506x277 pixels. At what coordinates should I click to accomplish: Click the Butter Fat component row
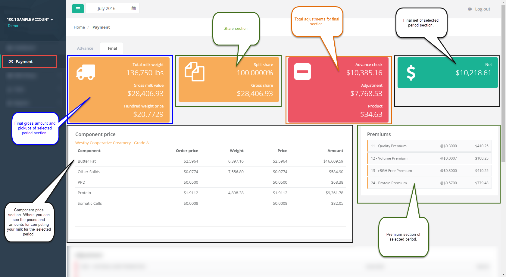[211, 161]
